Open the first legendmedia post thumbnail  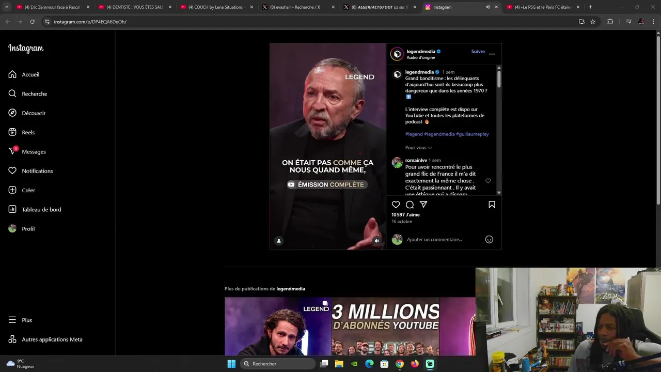[x=278, y=327]
